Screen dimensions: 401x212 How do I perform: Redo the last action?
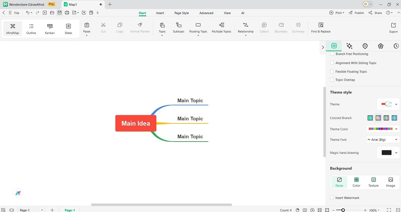tap(38, 13)
